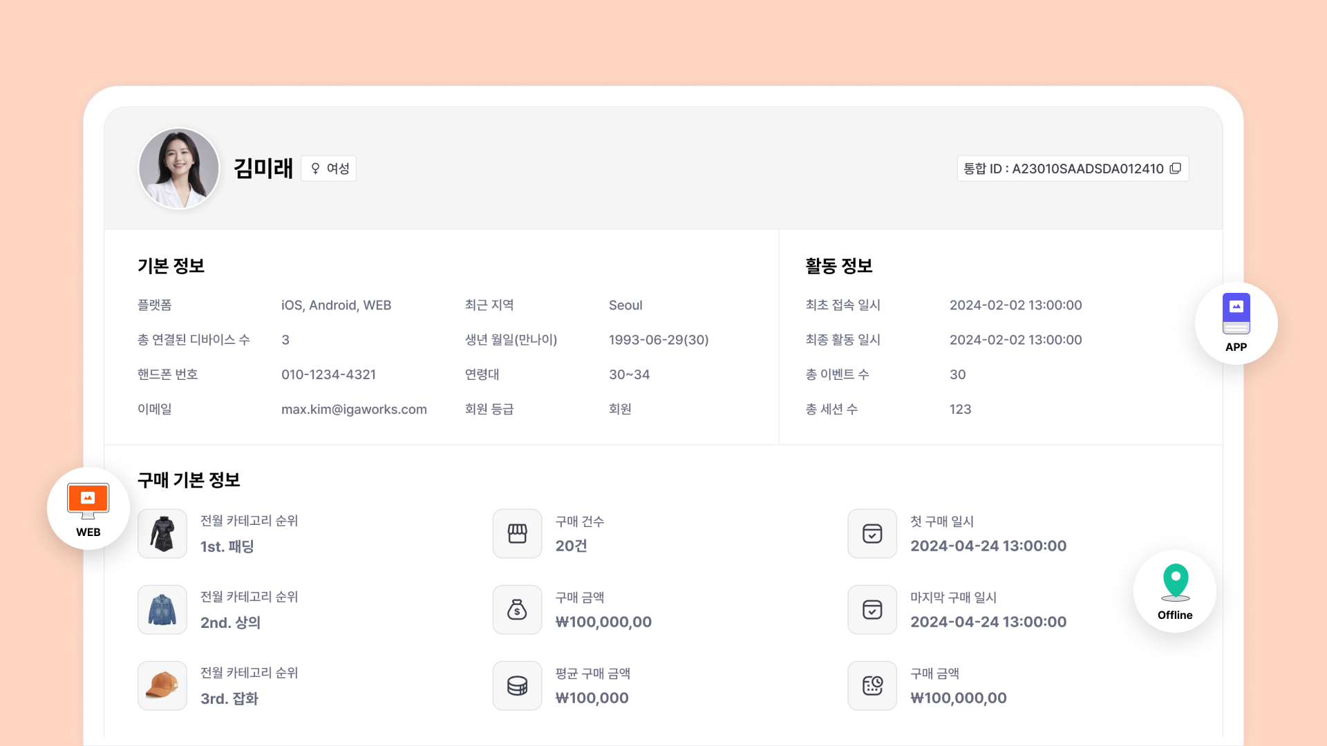
Task: Click the store icon beside 구매 건수
Action: [x=517, y=533]
